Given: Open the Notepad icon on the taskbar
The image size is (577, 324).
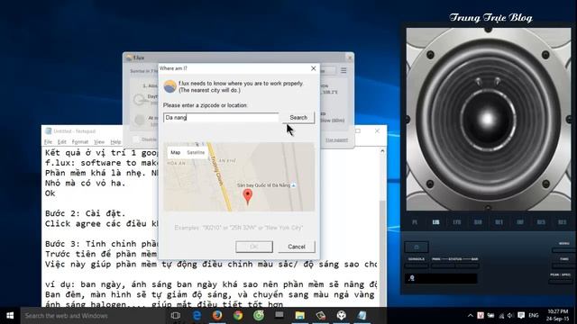Looking at the screenshot, I should pos(362,316).
